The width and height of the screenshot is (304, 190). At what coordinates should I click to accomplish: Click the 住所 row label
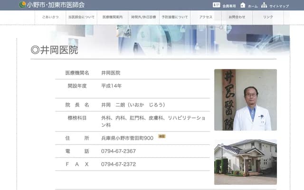coord(77,138)
